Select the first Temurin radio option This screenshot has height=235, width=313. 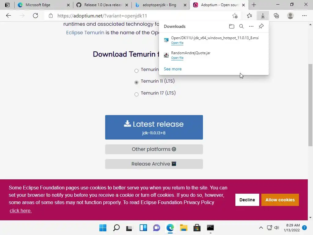[x=136, y=71]
